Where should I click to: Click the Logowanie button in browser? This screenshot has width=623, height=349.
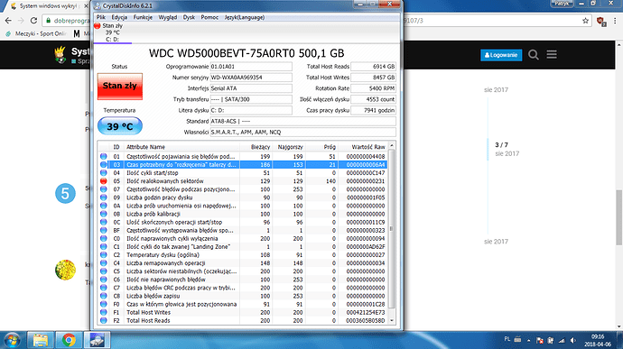501,55
